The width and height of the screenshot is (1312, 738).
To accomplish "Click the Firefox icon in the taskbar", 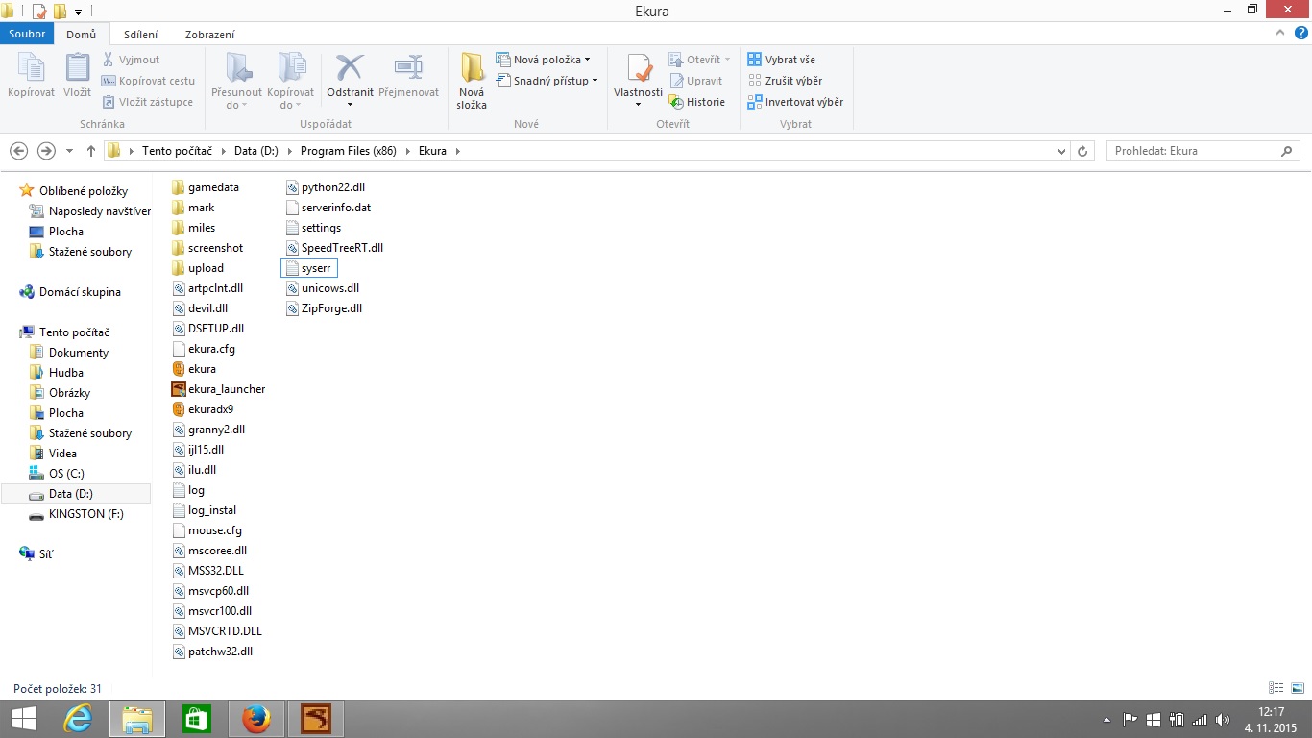I will click(x=255, y=719).
